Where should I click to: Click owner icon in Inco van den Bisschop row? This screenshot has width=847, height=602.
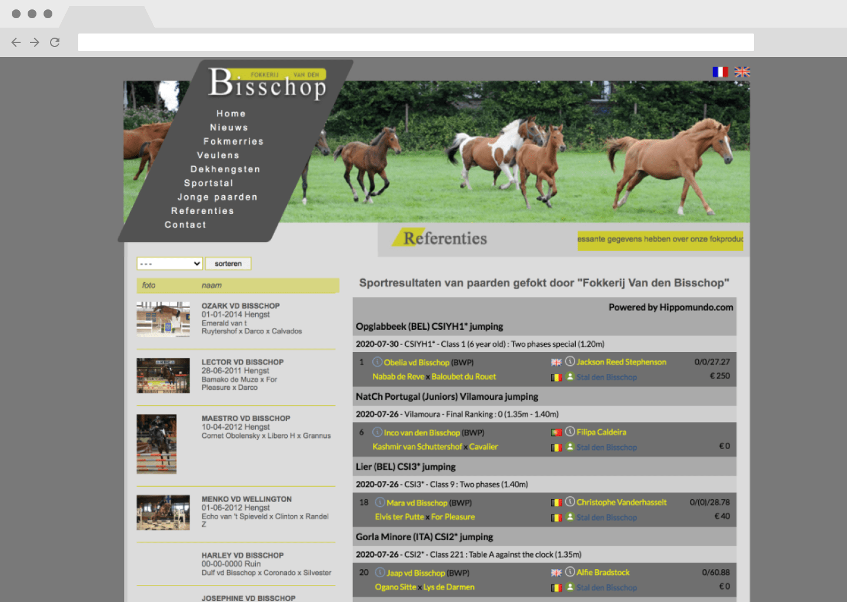coord(570,447)
